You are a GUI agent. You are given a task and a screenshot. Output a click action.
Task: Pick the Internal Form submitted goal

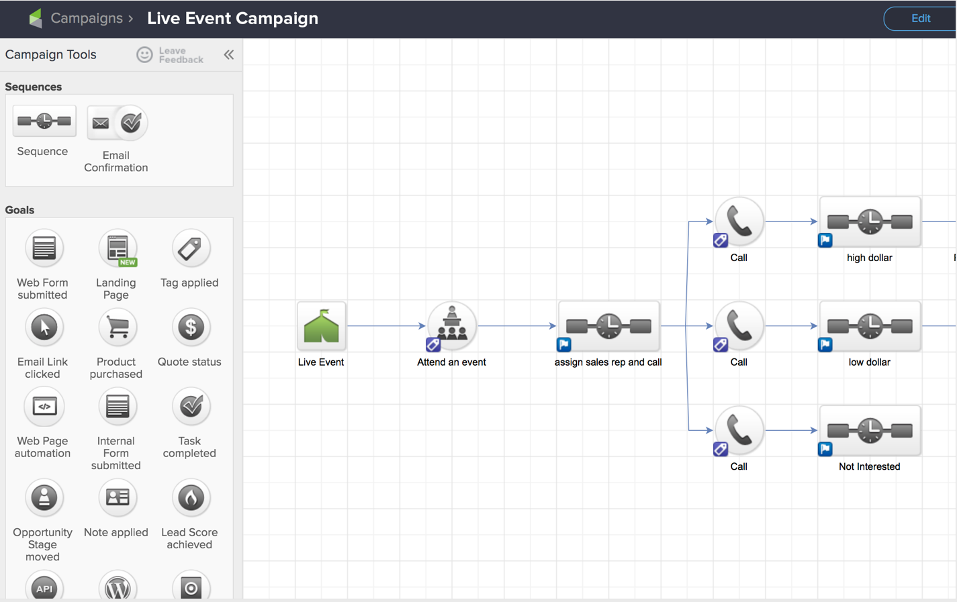[x=118, y=407]
